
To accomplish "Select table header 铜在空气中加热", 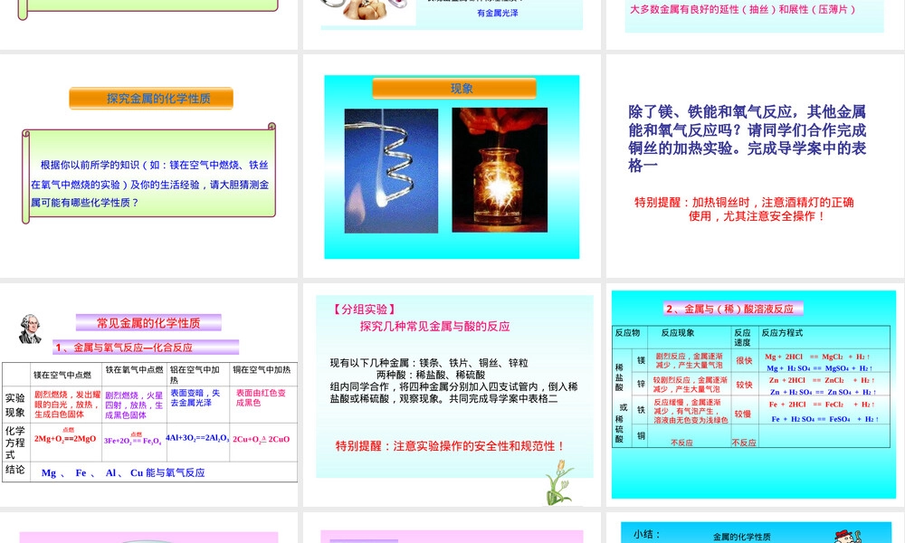I will tap(262, 369).
